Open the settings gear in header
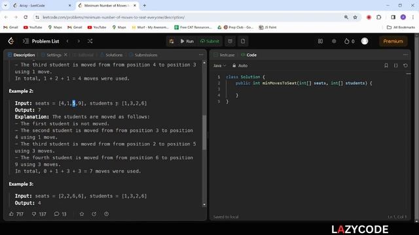 click(x=334, y=41)
